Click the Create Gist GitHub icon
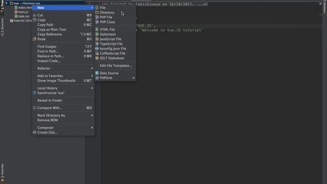 (35, 132)
